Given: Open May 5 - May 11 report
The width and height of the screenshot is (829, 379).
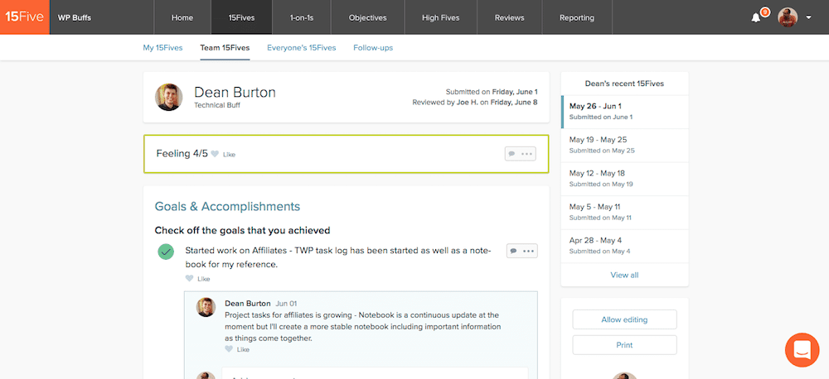Looking at the screenshot, I should (x=624, y=212).
